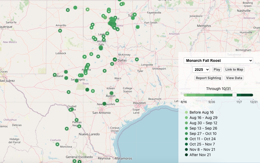Click the dark marker above New Braunfels
This screenshot has height=163, width=260.
[104, 104]
